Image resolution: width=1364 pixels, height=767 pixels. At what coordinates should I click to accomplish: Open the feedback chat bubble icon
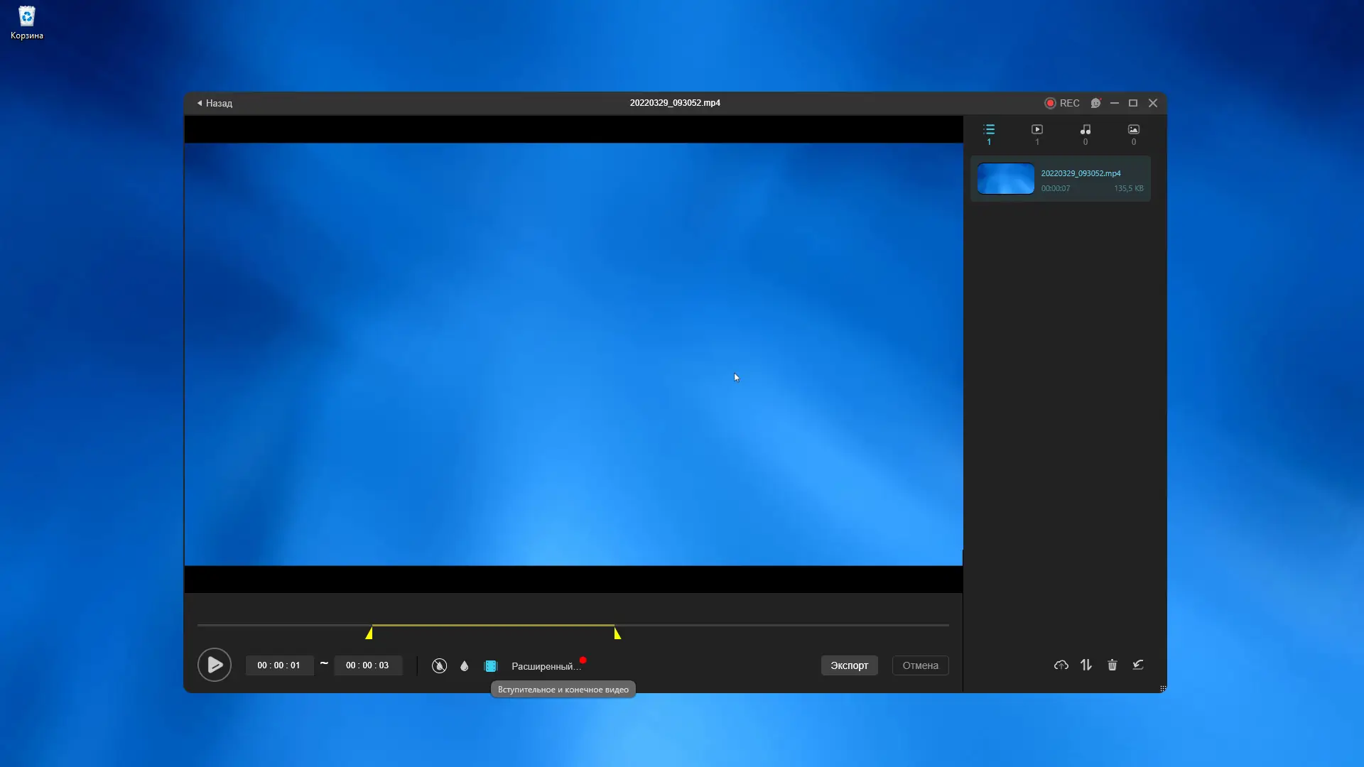pos(1095,103)
